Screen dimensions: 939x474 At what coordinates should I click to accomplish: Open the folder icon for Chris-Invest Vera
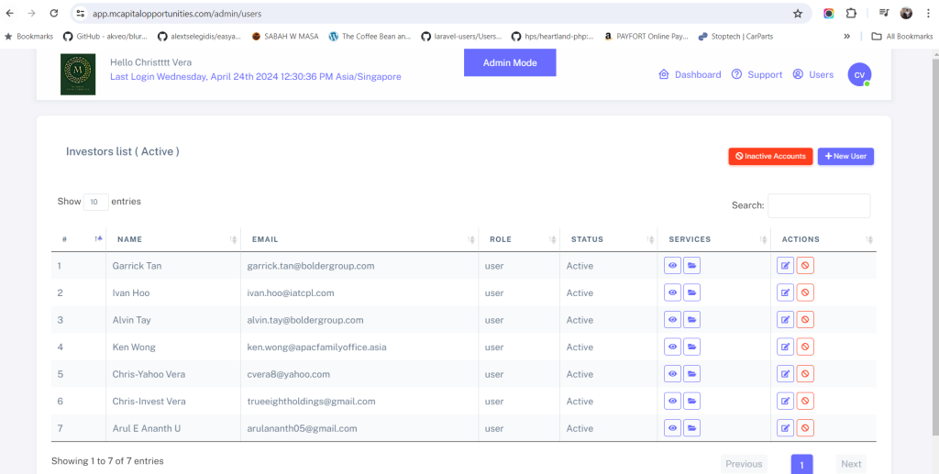point(691,402)
